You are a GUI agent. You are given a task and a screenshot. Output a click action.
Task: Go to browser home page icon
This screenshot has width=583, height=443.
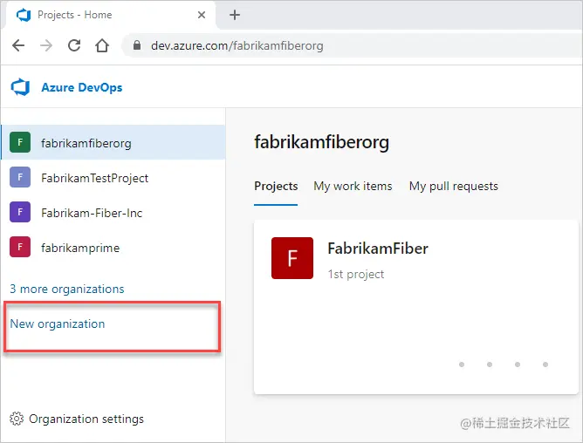102,45
